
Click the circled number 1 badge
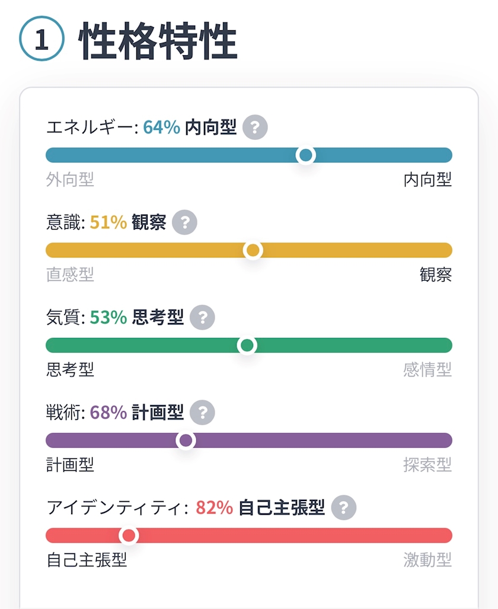(x=41, y=39)
